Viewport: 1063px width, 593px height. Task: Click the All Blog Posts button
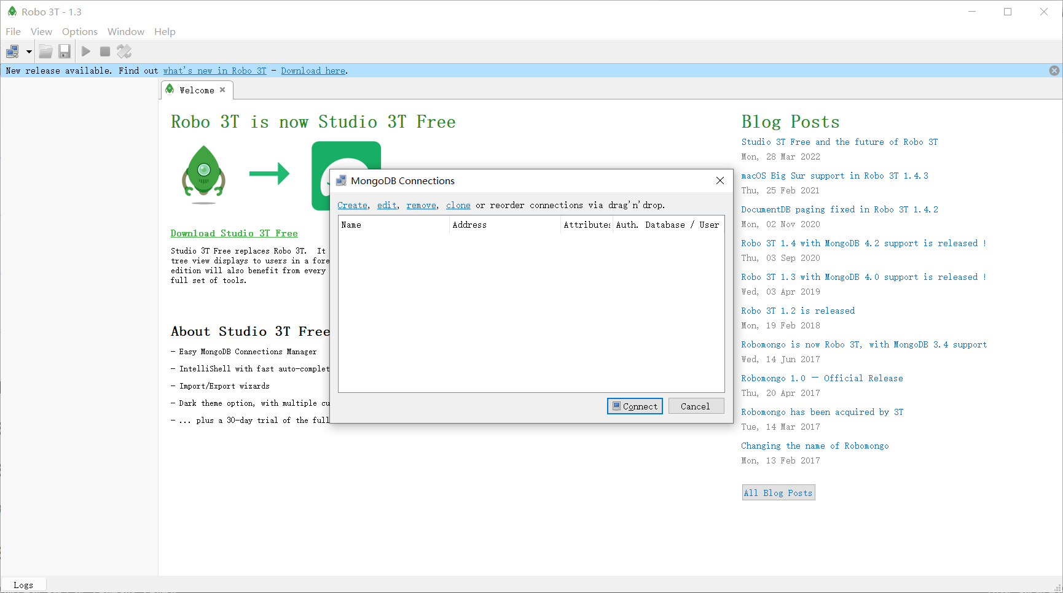coord(779,493)
